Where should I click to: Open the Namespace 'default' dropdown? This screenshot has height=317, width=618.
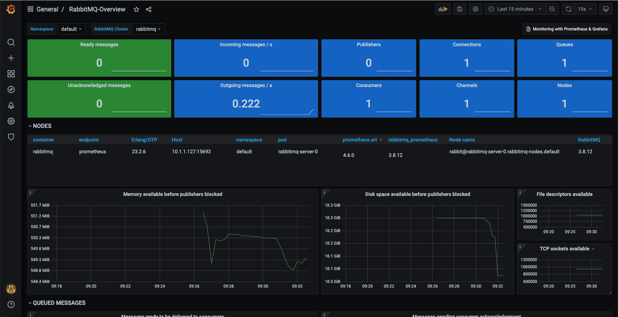coord(71,29)
